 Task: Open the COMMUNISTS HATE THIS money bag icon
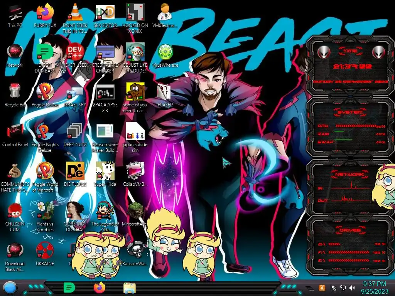15,171
